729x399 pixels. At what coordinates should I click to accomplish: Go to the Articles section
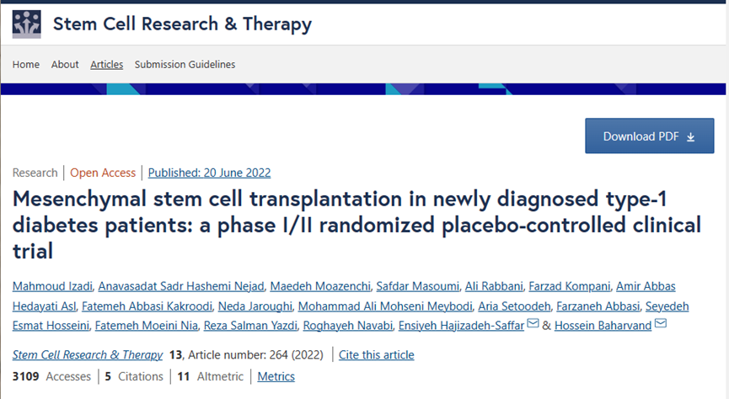pos(107,65)
